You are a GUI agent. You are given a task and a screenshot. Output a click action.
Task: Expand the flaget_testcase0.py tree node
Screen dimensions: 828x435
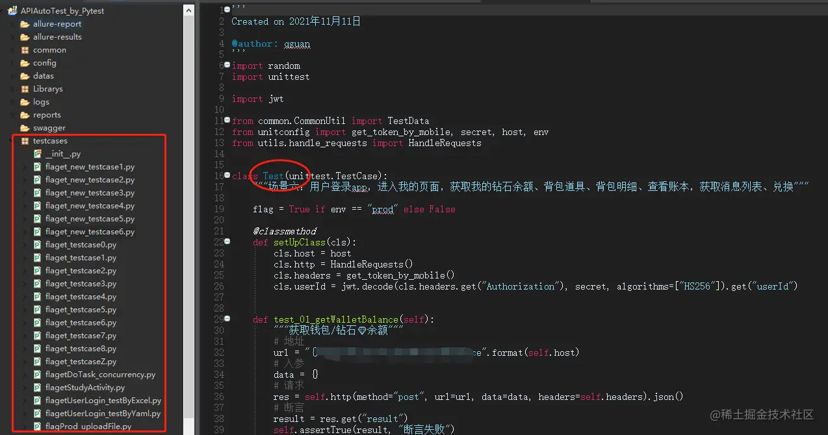pyautogui.click(x=25, y=245)
